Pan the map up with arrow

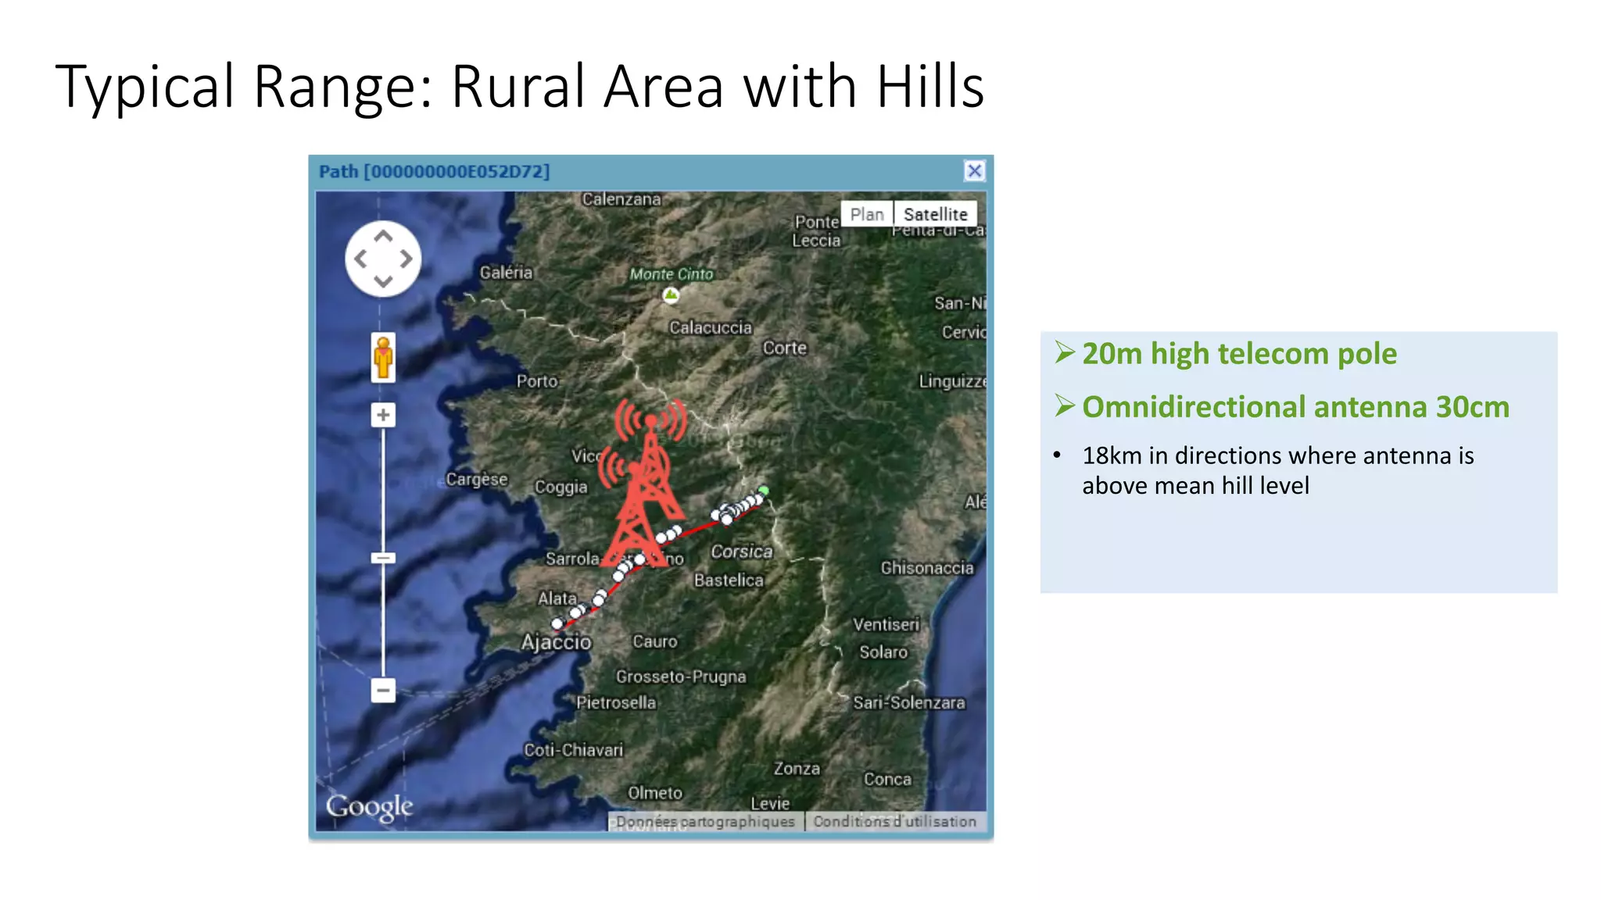click(383, 236)
